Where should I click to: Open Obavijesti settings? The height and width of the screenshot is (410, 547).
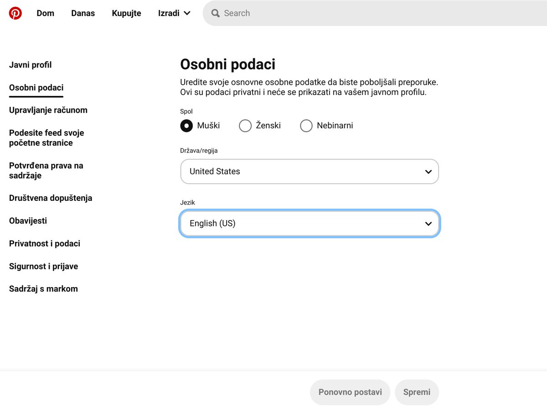(28, 221)
